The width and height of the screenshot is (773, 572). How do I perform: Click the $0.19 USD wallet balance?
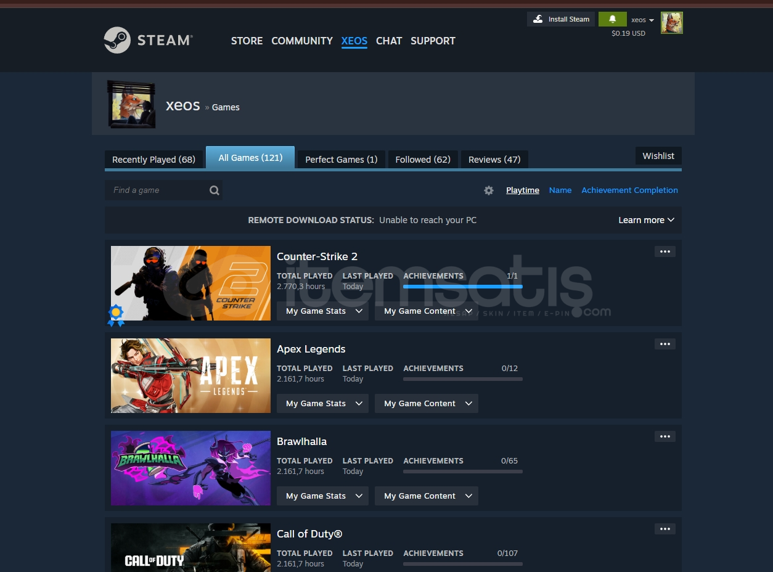[628, 33]
